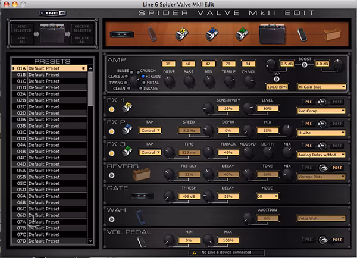Select preset 07D Default Preset
The image size is (357, 258).
pyautogui.click(x=49, y=241)
